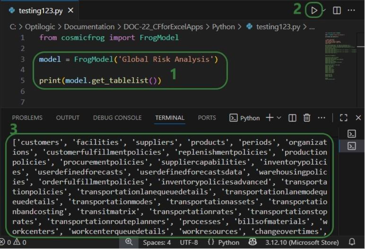Viewport: 365px width, 249px height.
Task: Open notifications bell icon
Action: pyautogui.click(x=352, y=242)
